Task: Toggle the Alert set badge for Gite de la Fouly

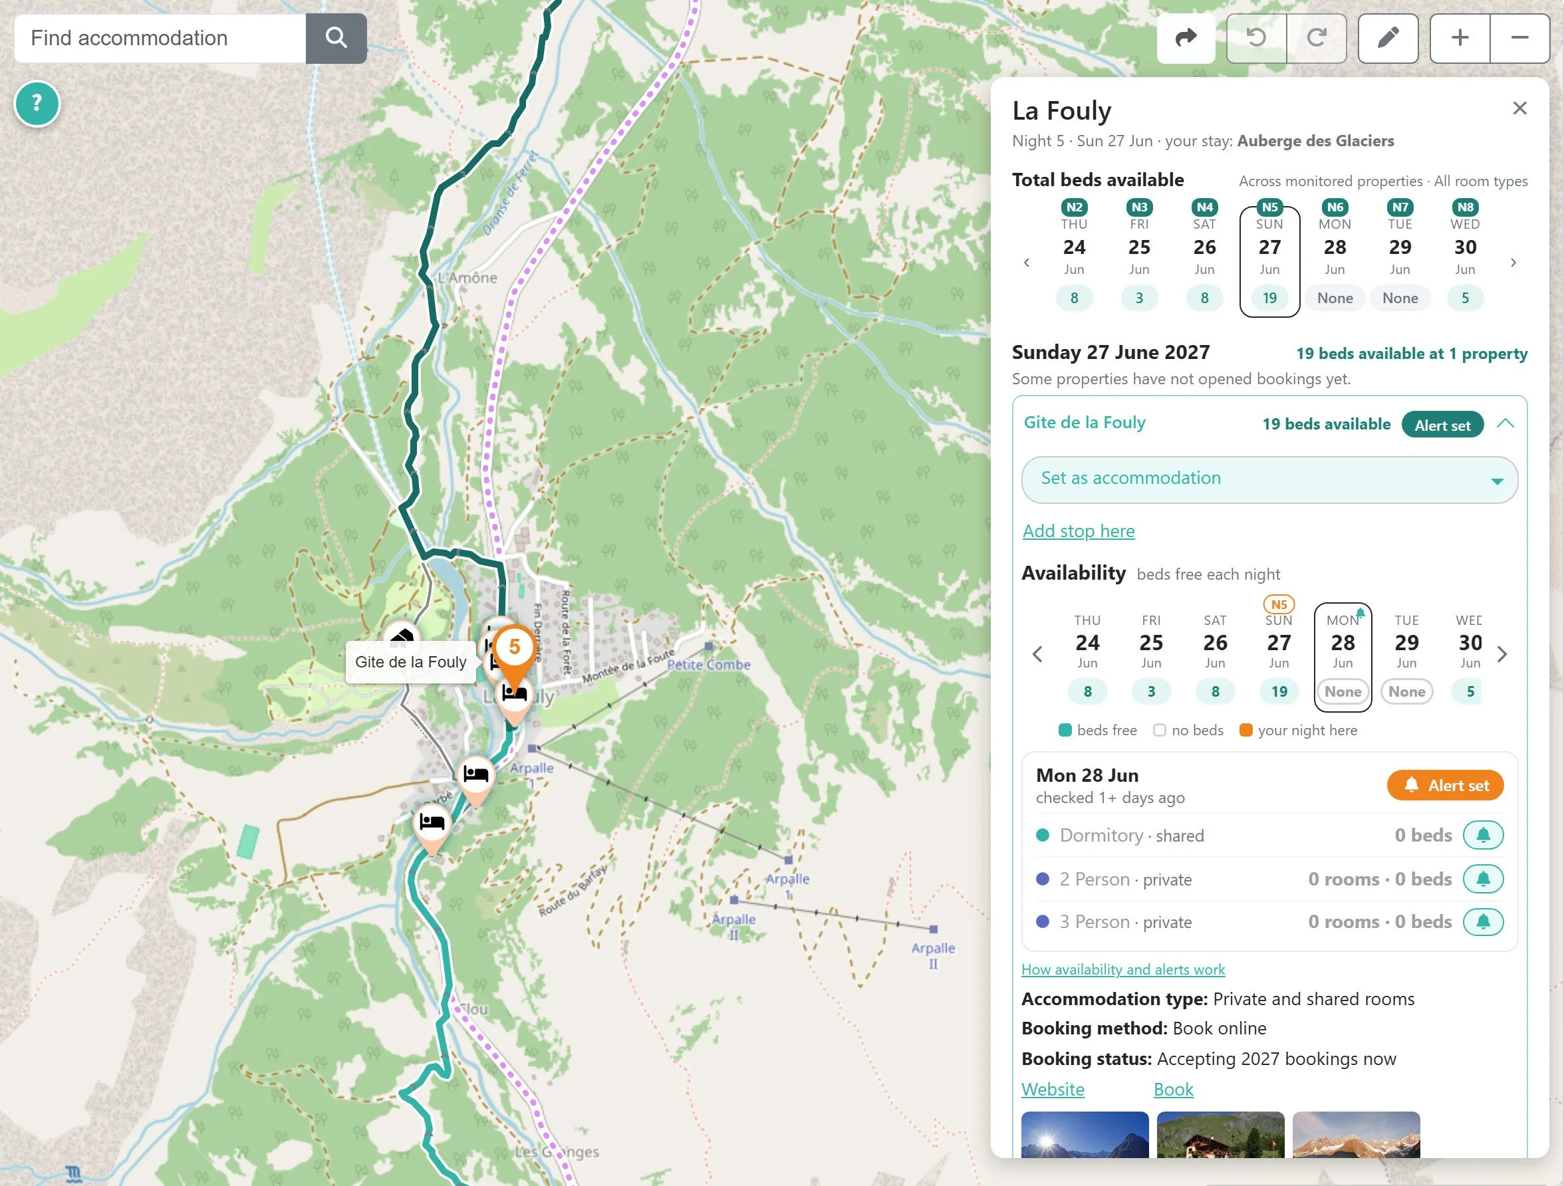Action: [1442, 425]
